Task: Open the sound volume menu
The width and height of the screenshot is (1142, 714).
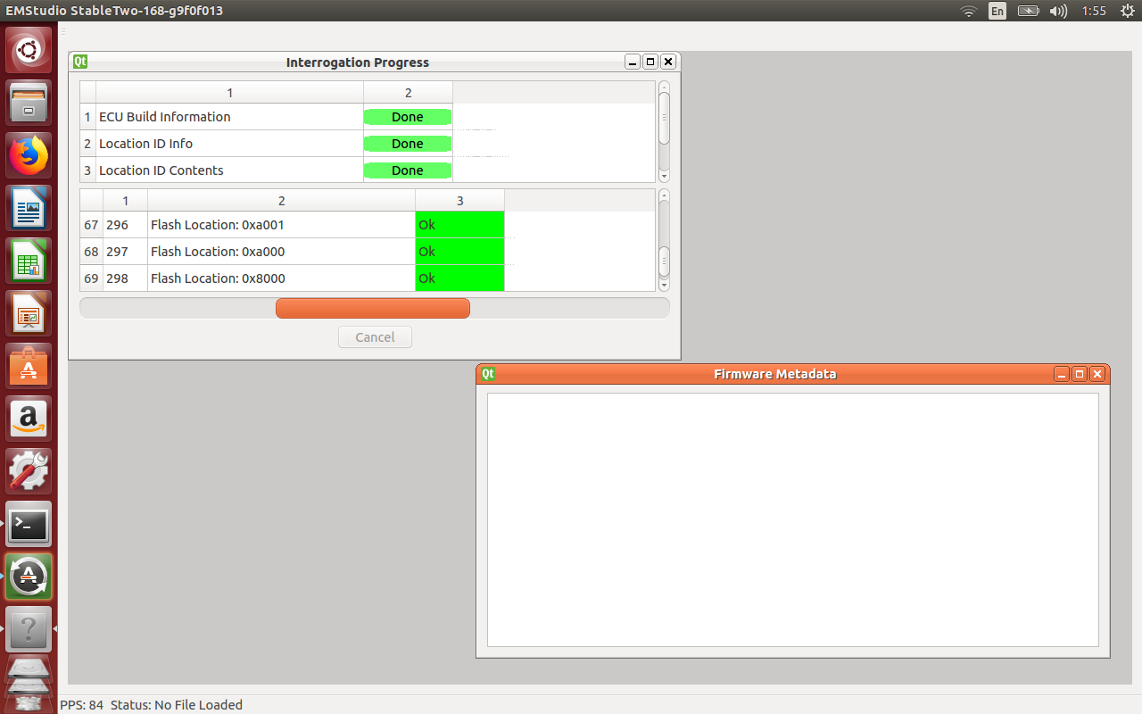Action: tap(1058, 11)
